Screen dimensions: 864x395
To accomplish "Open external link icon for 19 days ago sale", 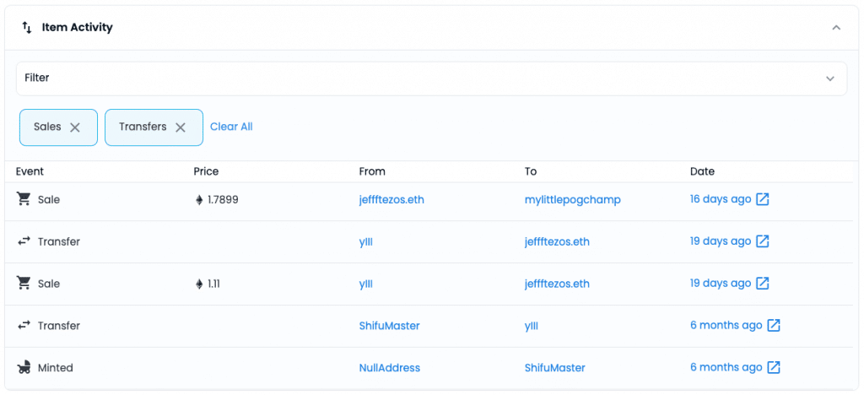I will 762,284.
